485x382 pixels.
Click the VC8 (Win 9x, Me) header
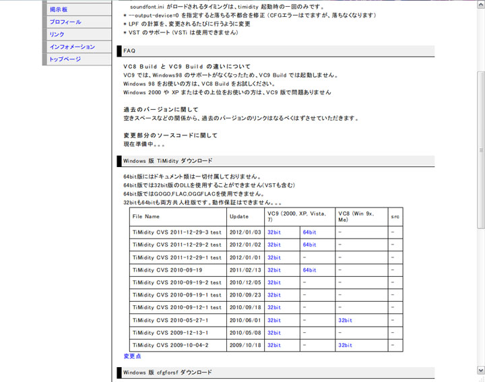[362, 216]
